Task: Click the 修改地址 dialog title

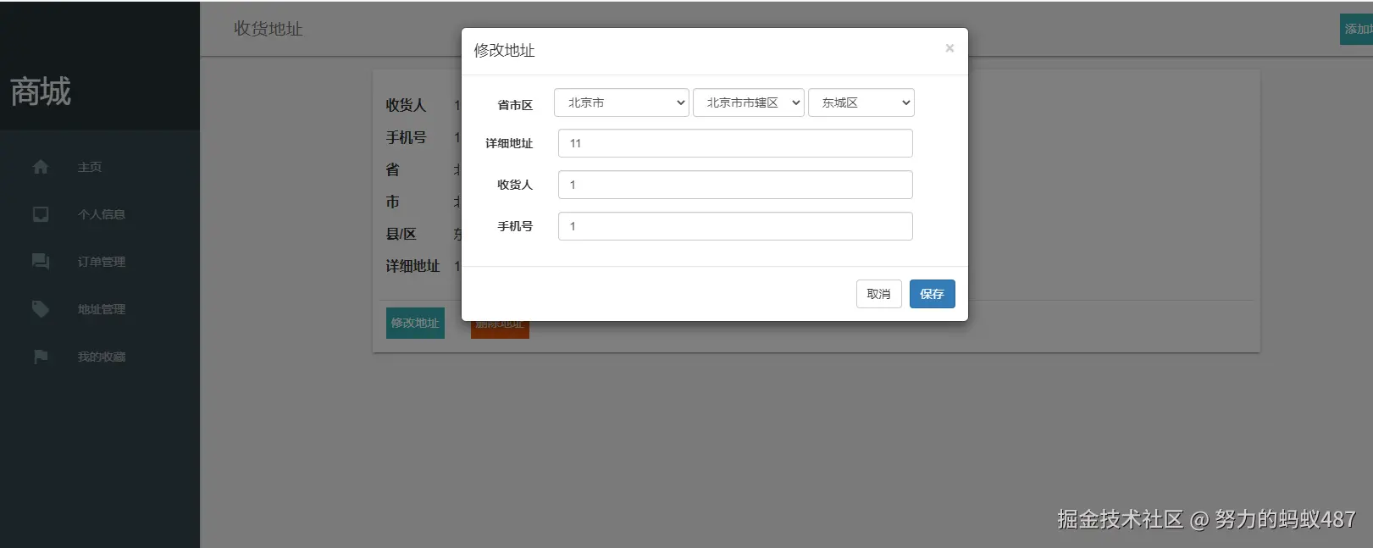Action: click(x=504, y=51)
